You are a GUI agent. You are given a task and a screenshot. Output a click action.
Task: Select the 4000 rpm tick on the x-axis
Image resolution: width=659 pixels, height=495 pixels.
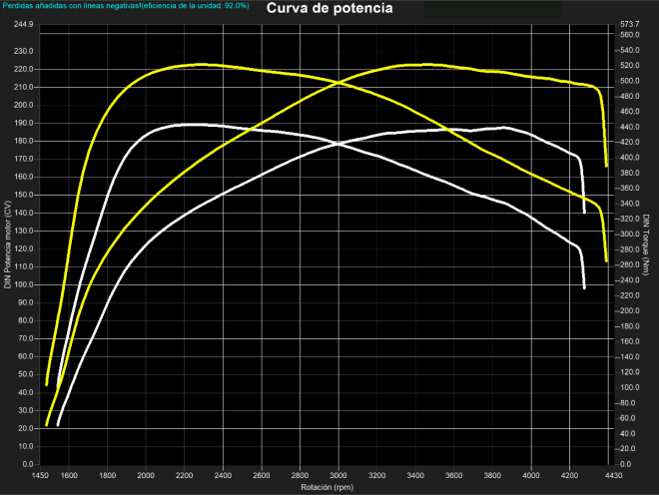531,476
